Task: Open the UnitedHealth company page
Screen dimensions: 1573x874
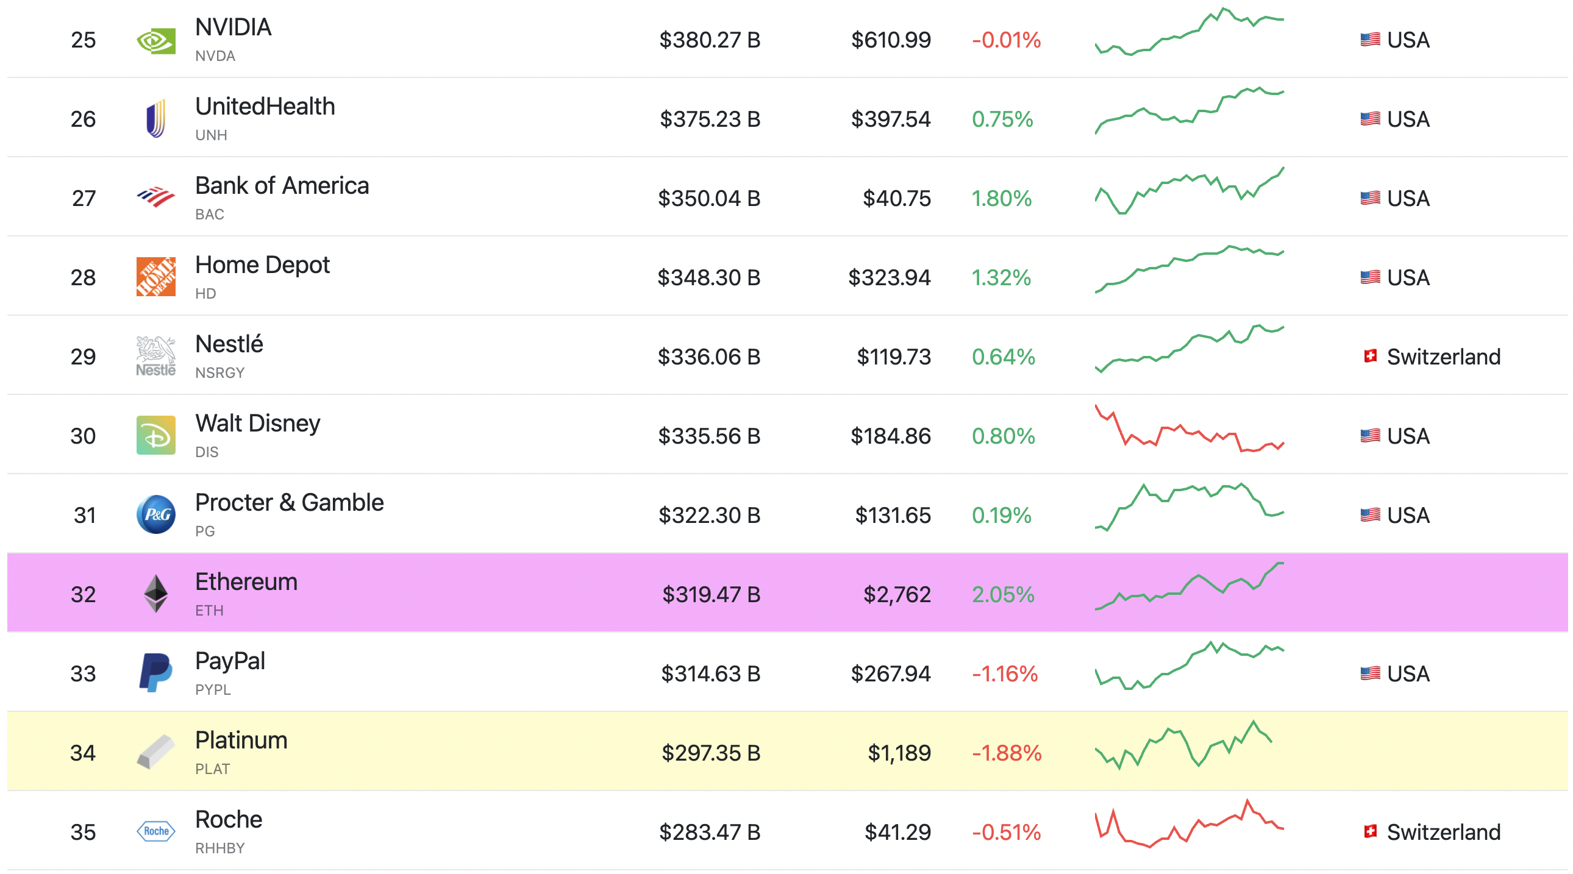Action: tap(265, 106)
